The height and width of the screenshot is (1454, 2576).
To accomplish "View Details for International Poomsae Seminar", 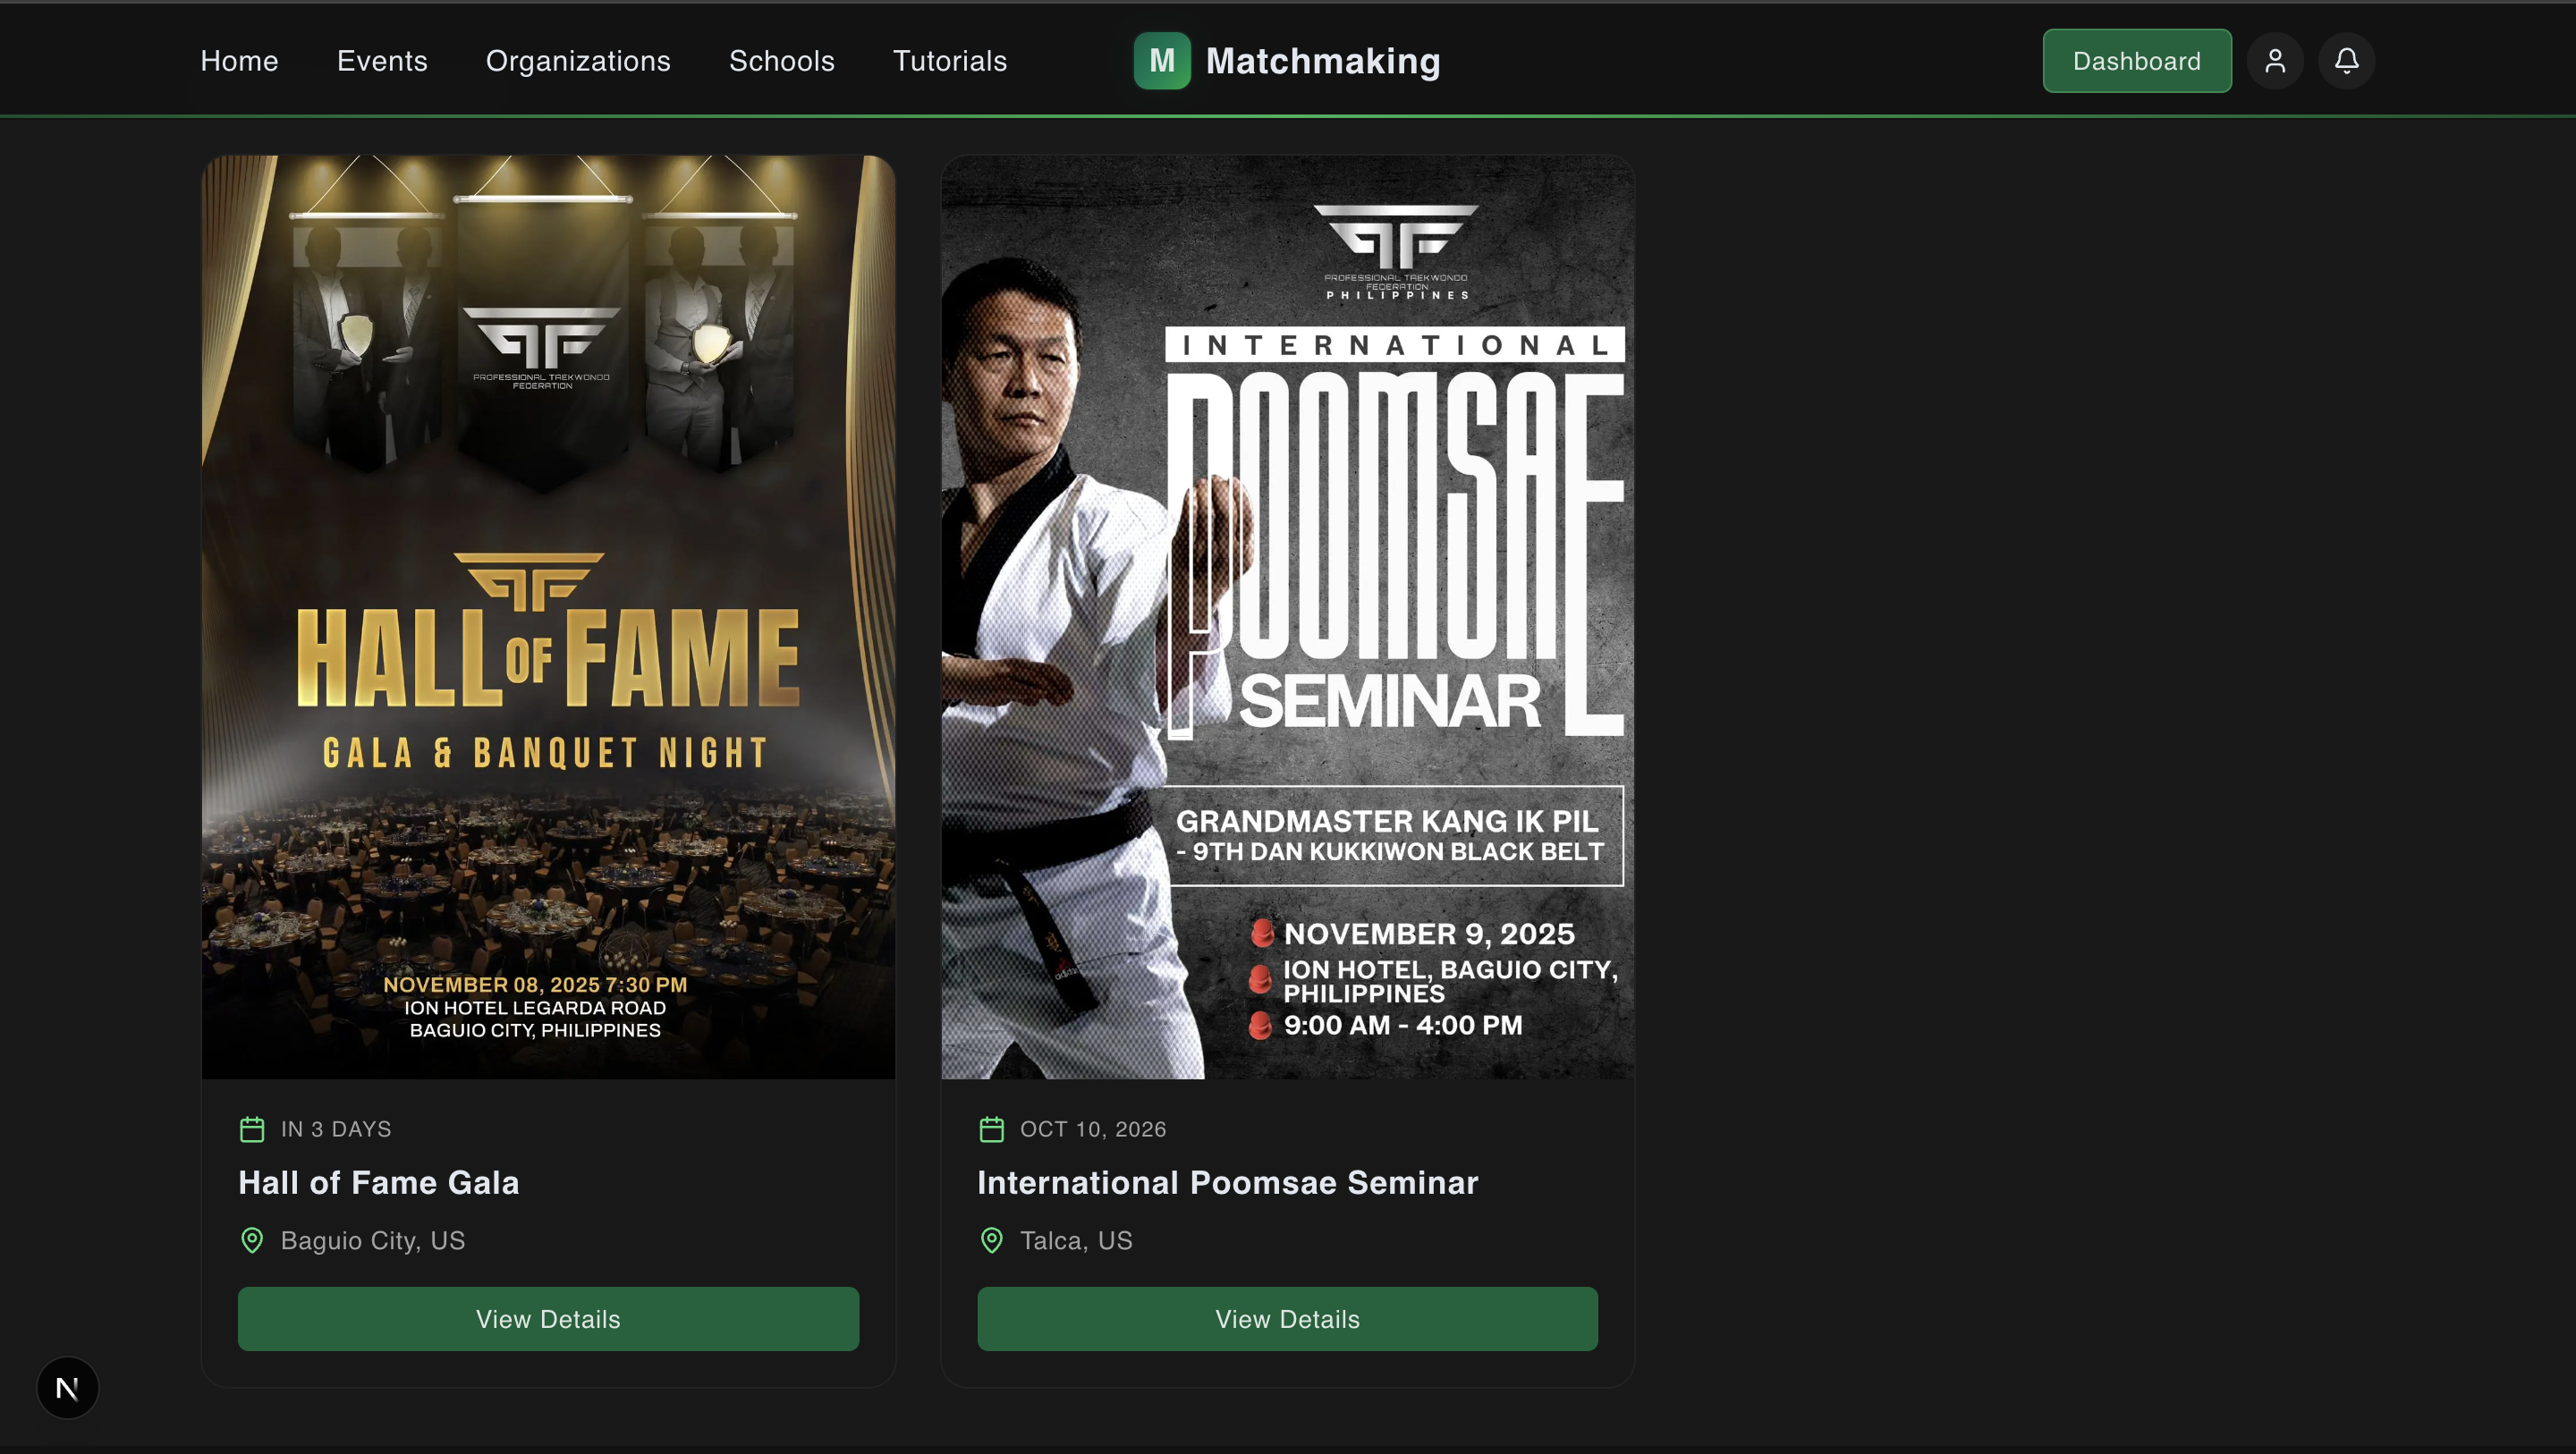I will pyautogui.click(x=1287, y=1319).
